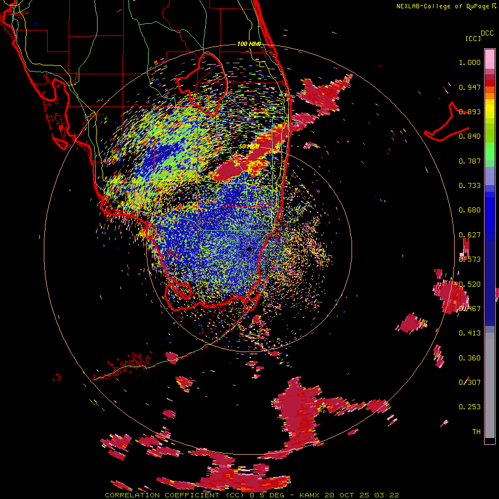Click the 03:22 timestamp
Viewport: 499px width, 499px height.
point(386,495)
